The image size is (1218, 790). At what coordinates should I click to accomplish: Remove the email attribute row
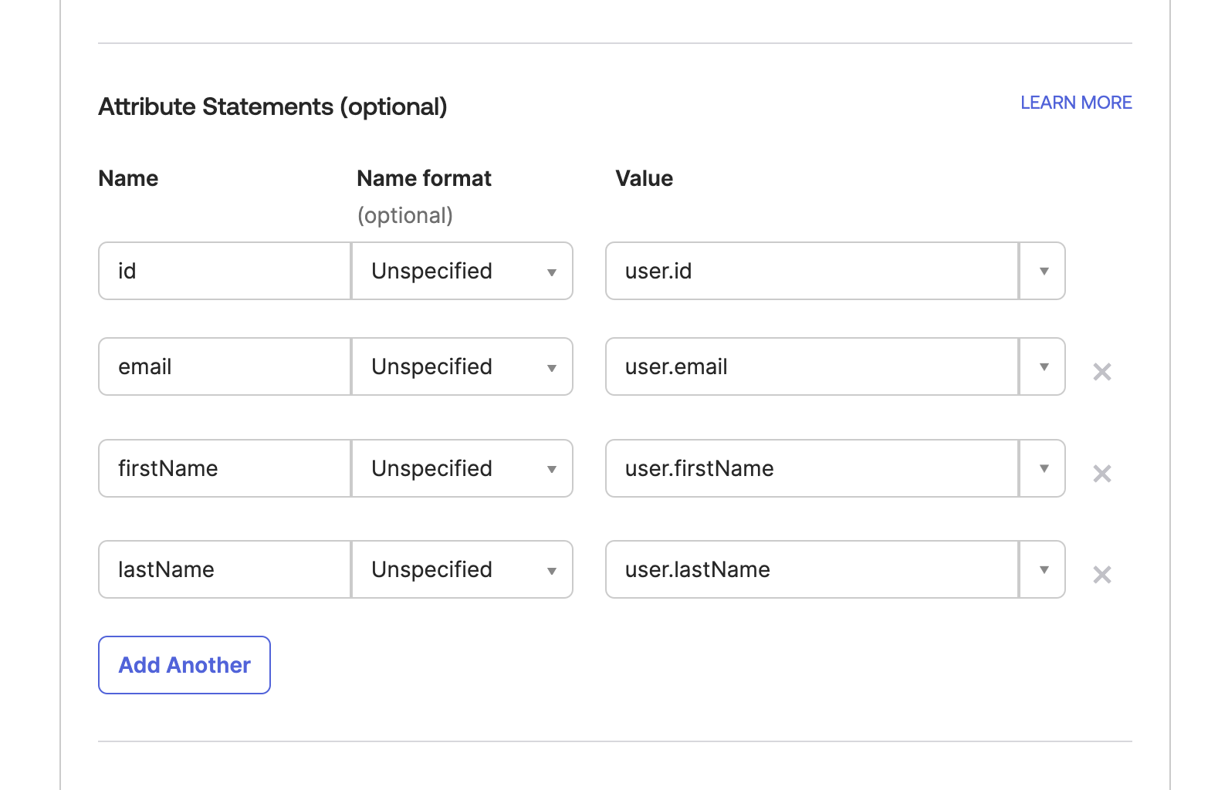[x=1102, y=372]
